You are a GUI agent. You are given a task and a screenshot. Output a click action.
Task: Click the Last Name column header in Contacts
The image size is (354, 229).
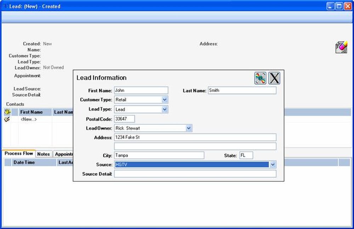click(63, 112)
